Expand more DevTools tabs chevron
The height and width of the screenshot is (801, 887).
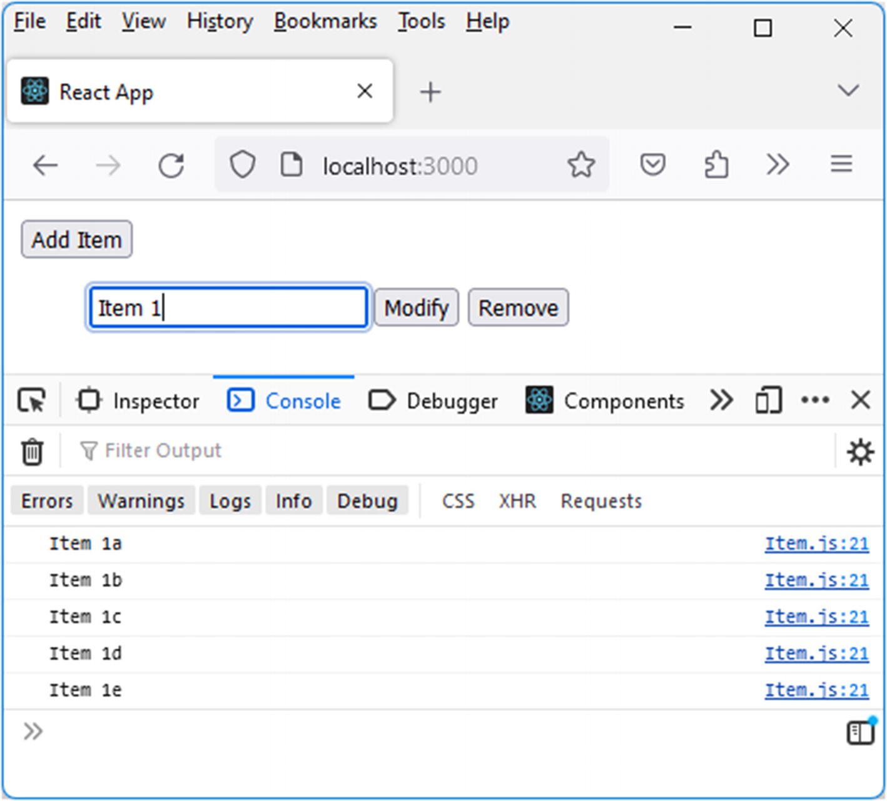(x=721, y=401)
